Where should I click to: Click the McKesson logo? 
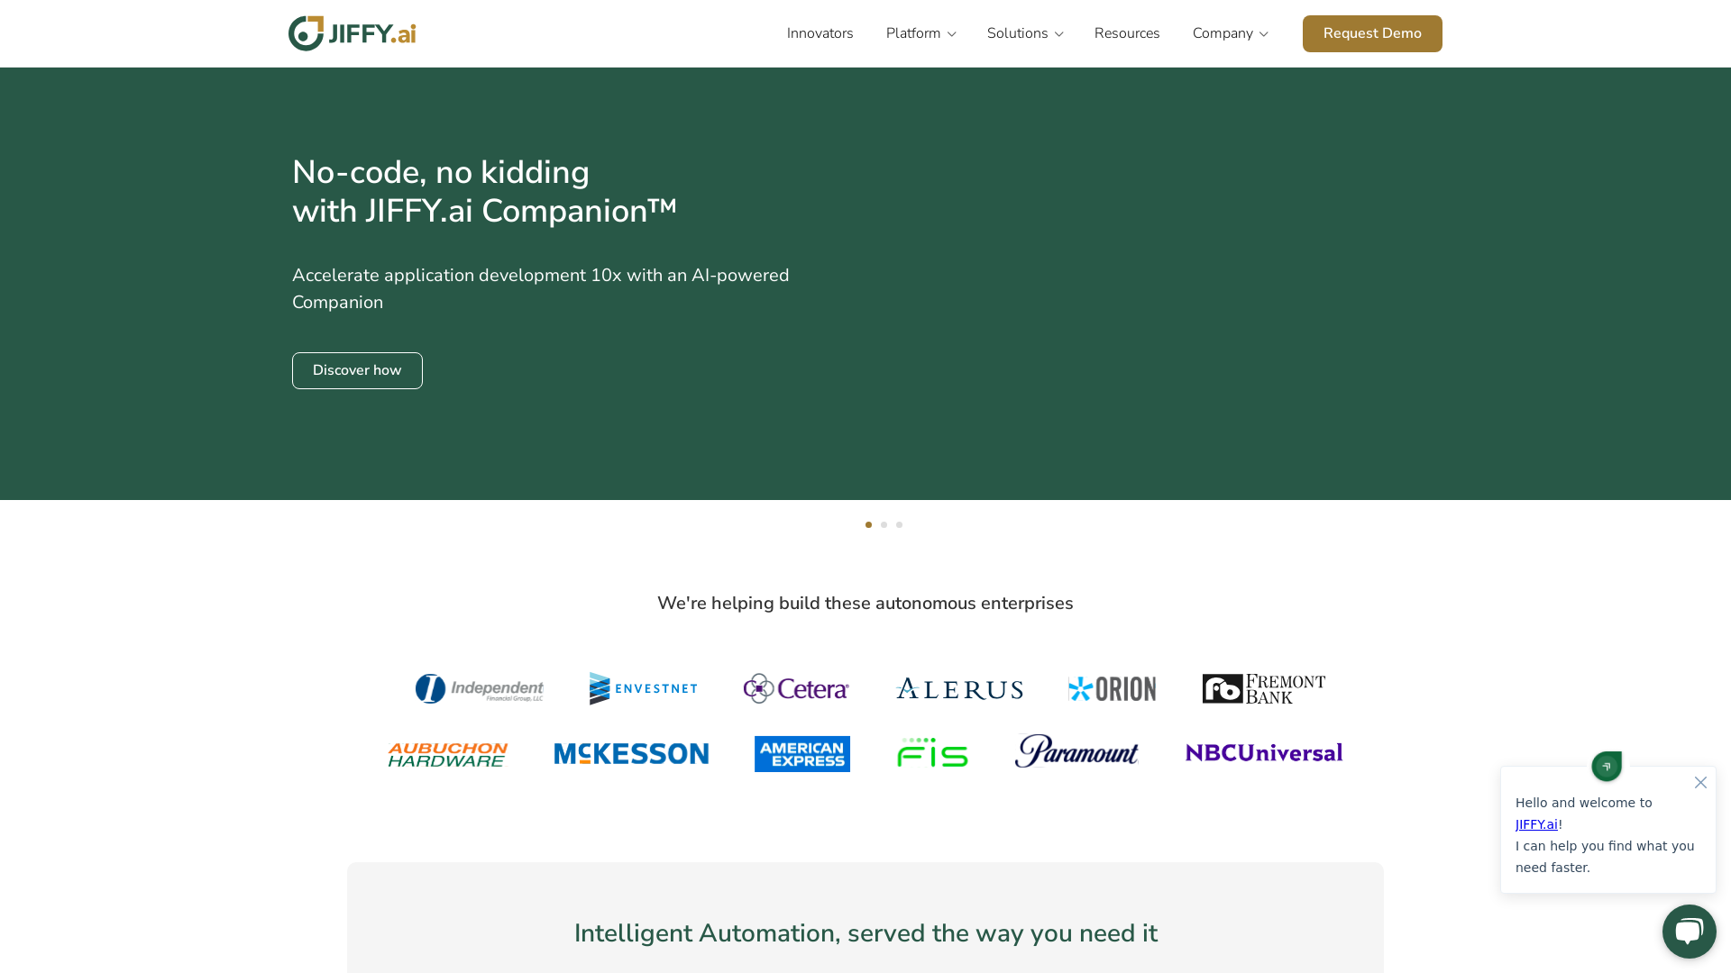pyautogui.click(x=631, y=754)
